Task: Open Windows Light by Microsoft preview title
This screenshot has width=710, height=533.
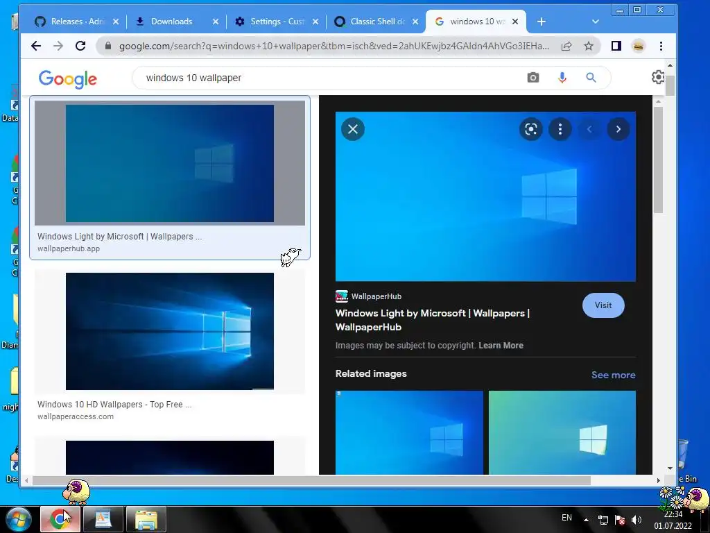Action: (x=433, y=320)
